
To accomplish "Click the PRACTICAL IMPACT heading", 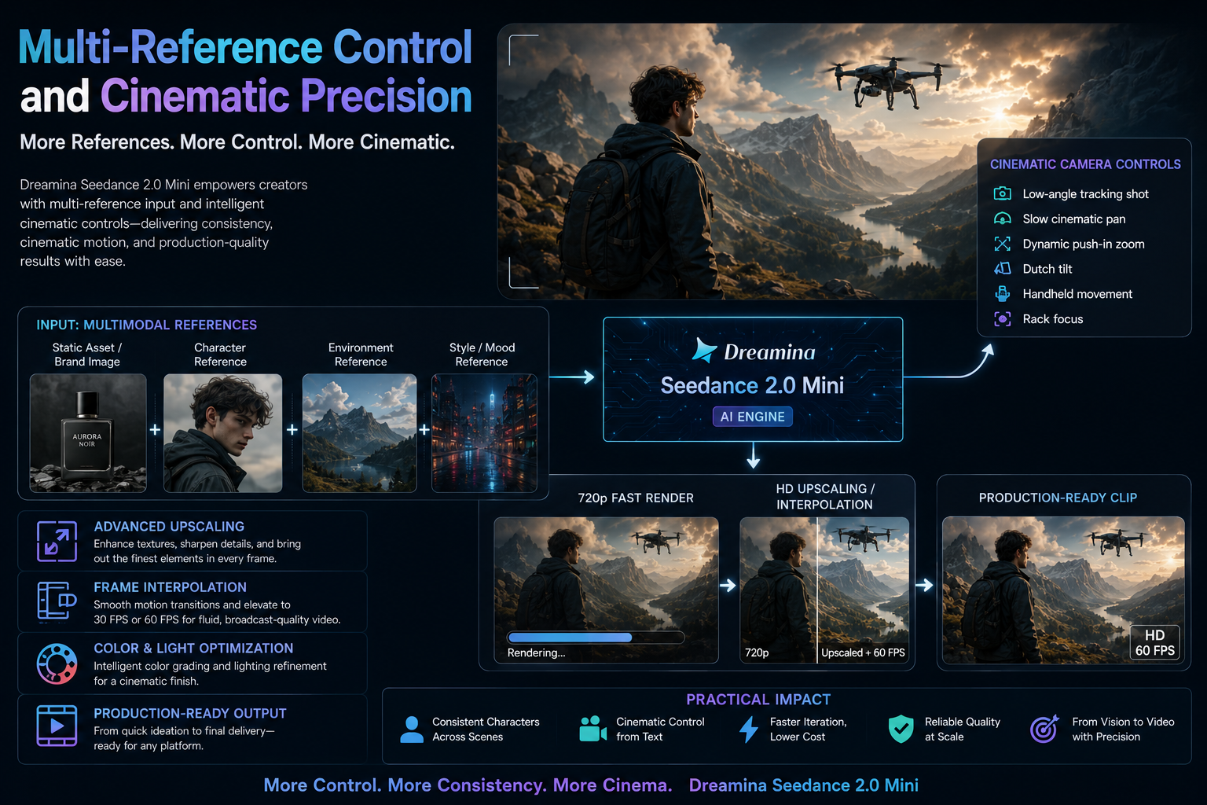I will click(x=758, y=700).
